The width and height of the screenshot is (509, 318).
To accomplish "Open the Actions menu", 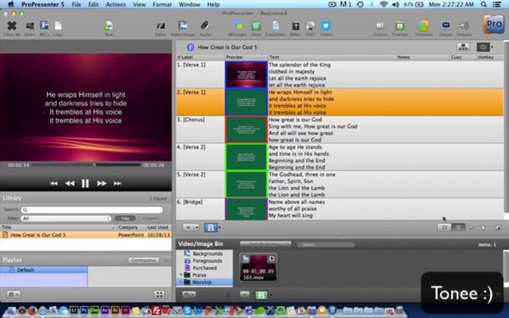I will coord(116,4).
